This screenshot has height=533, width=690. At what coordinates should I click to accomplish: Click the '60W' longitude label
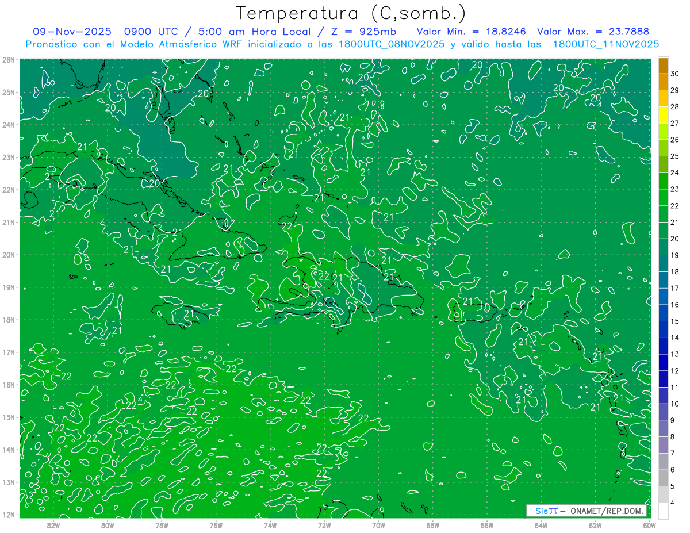(649, 525)
